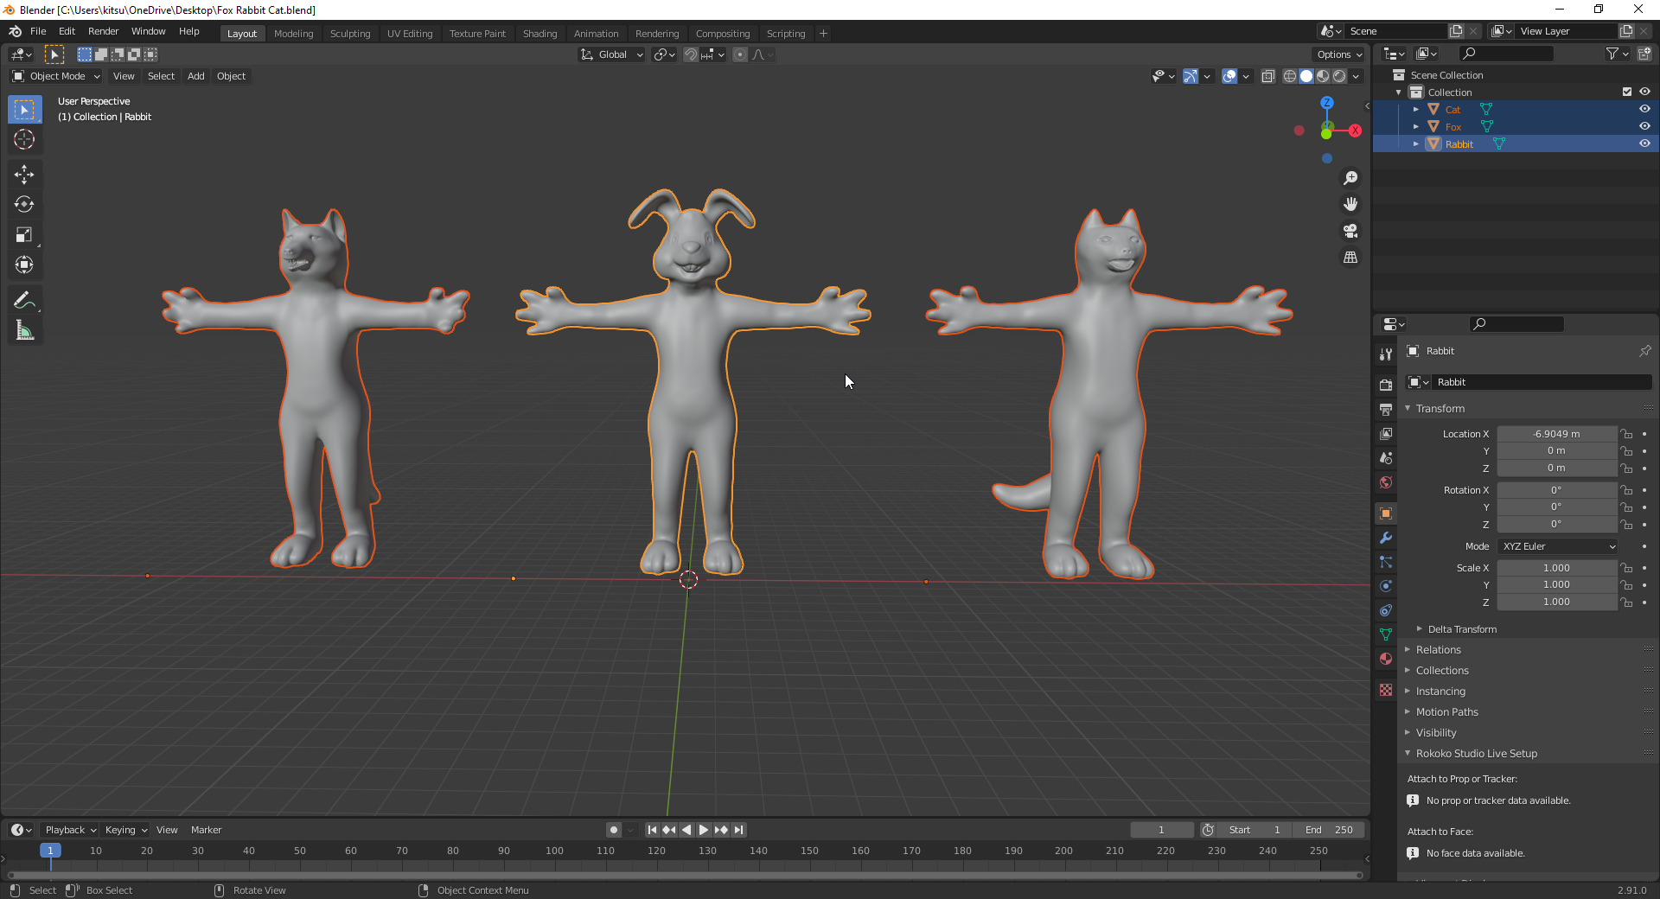Select the Scale tool in the toolbar

24,235
